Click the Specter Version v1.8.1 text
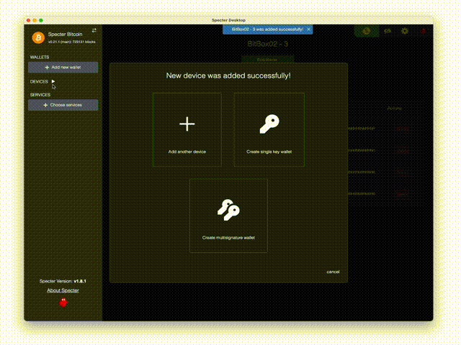This screenshot has height=345, width=461. [x=63, y=281]
